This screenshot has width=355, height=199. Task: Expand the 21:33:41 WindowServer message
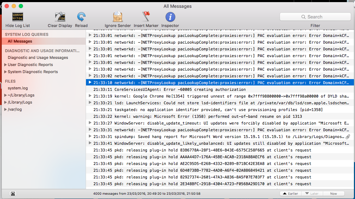pos(90,143)
